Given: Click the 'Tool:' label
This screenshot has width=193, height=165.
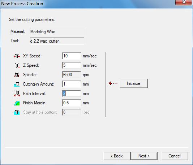Looking at the screenshot, I should [15, 41].
